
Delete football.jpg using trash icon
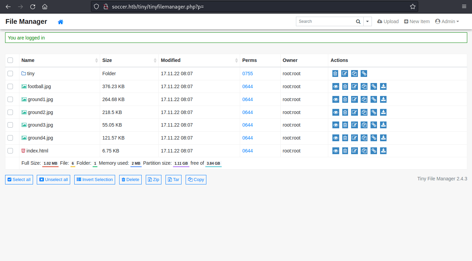pos(345,86)
